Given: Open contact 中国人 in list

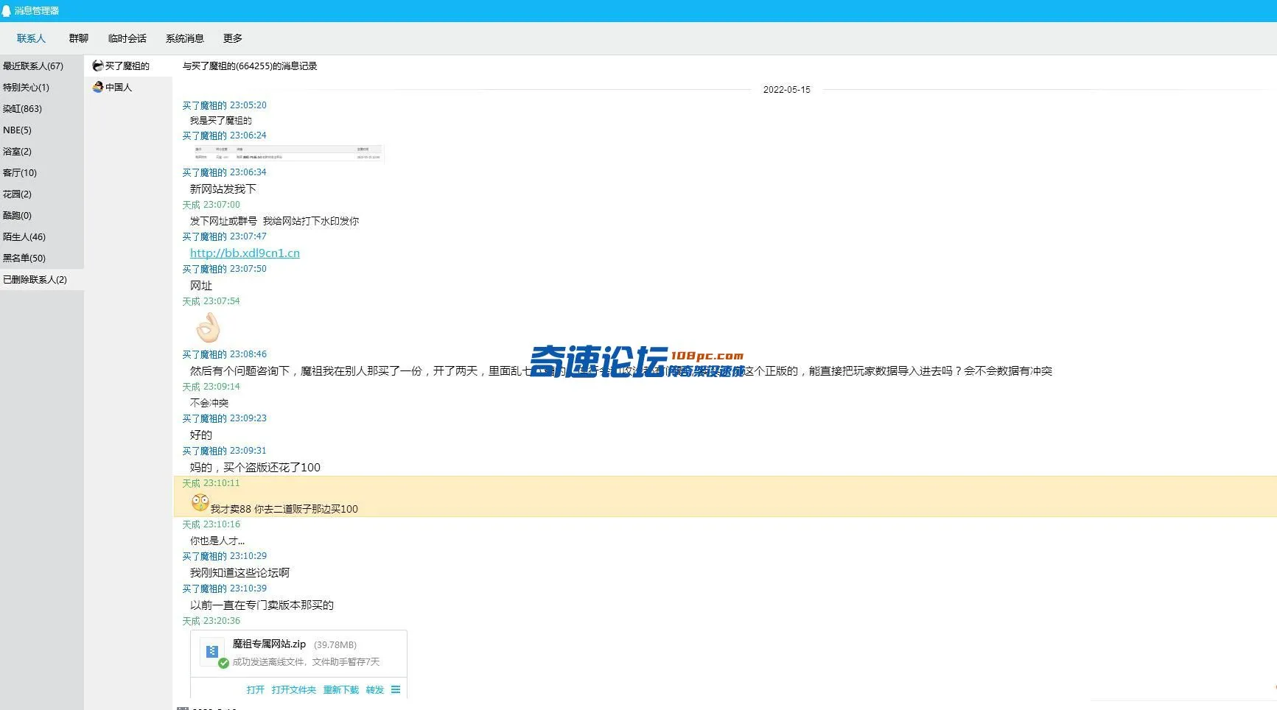Looking at the screenshot, I should click(x=128, y=87).
